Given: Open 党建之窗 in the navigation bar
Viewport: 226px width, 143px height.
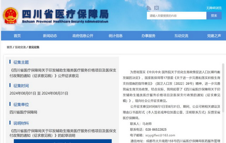Looking at the screenshot, I should coord(214,36).
